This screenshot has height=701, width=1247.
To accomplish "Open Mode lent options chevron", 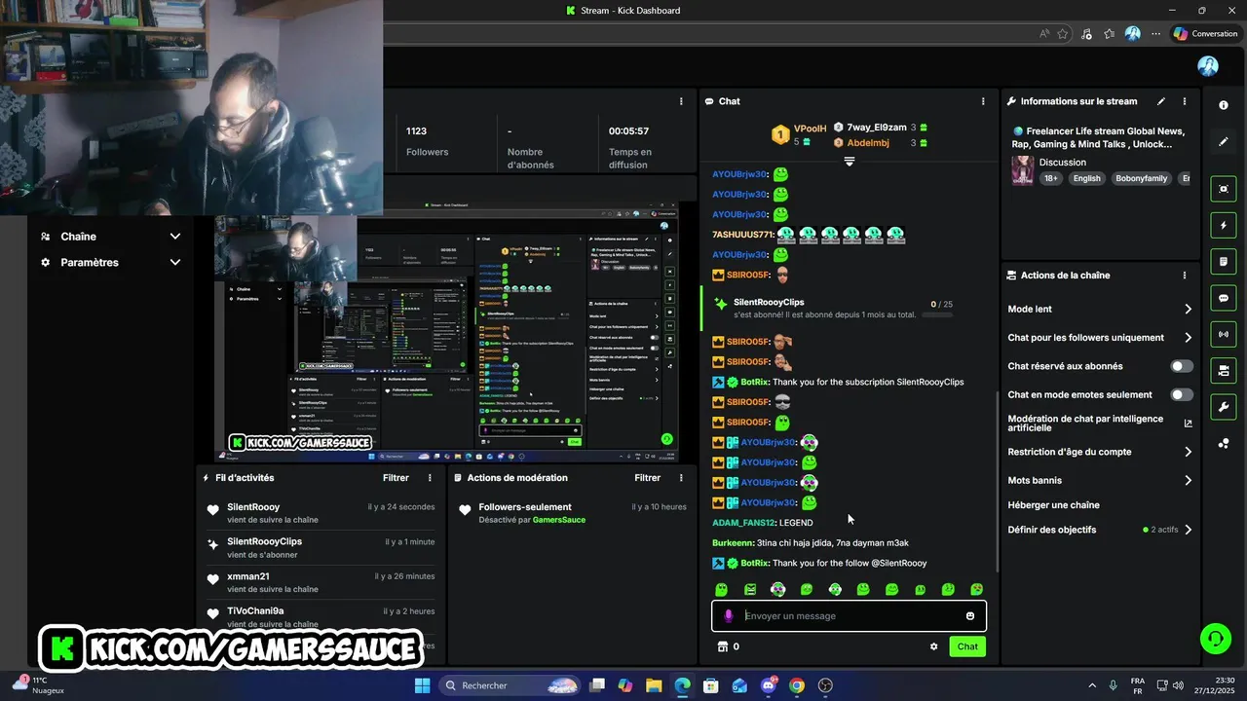I will 1188,309.
